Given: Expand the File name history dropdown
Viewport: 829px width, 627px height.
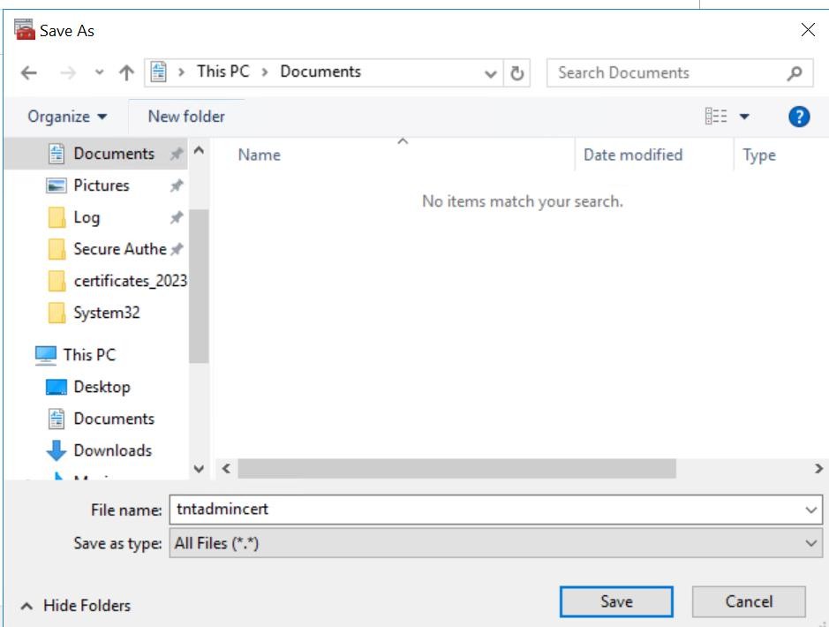Looking at the screenshot, I should coord(810,510).
